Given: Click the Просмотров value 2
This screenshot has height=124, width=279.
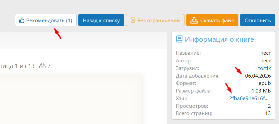Looking at the screenshot, I should coord(269,106).
